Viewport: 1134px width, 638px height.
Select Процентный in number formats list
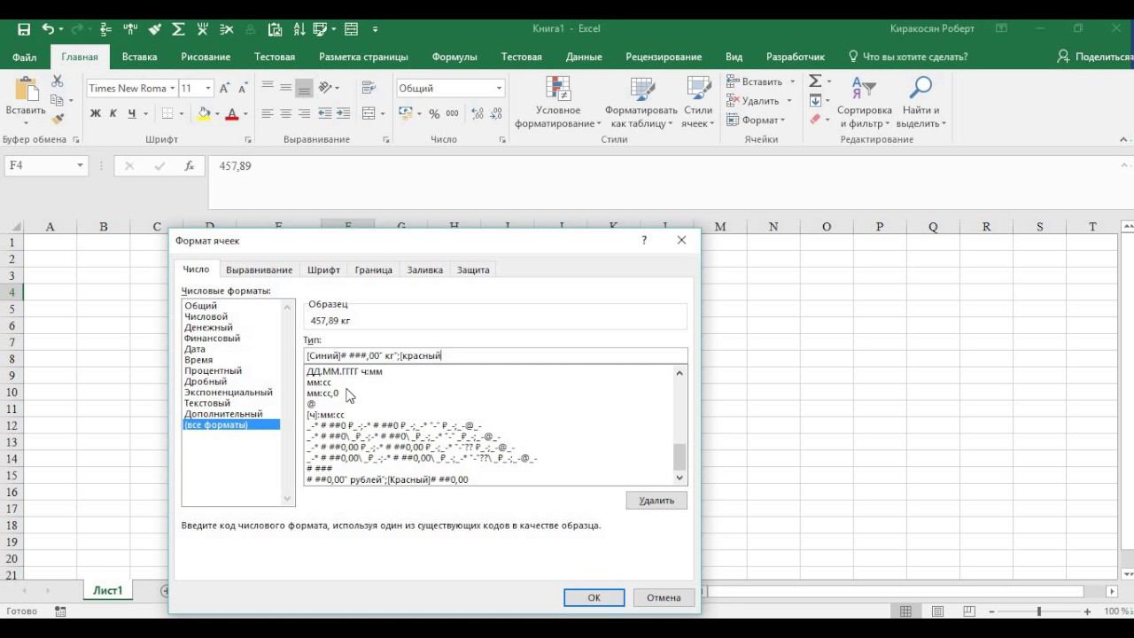point(213,370)
